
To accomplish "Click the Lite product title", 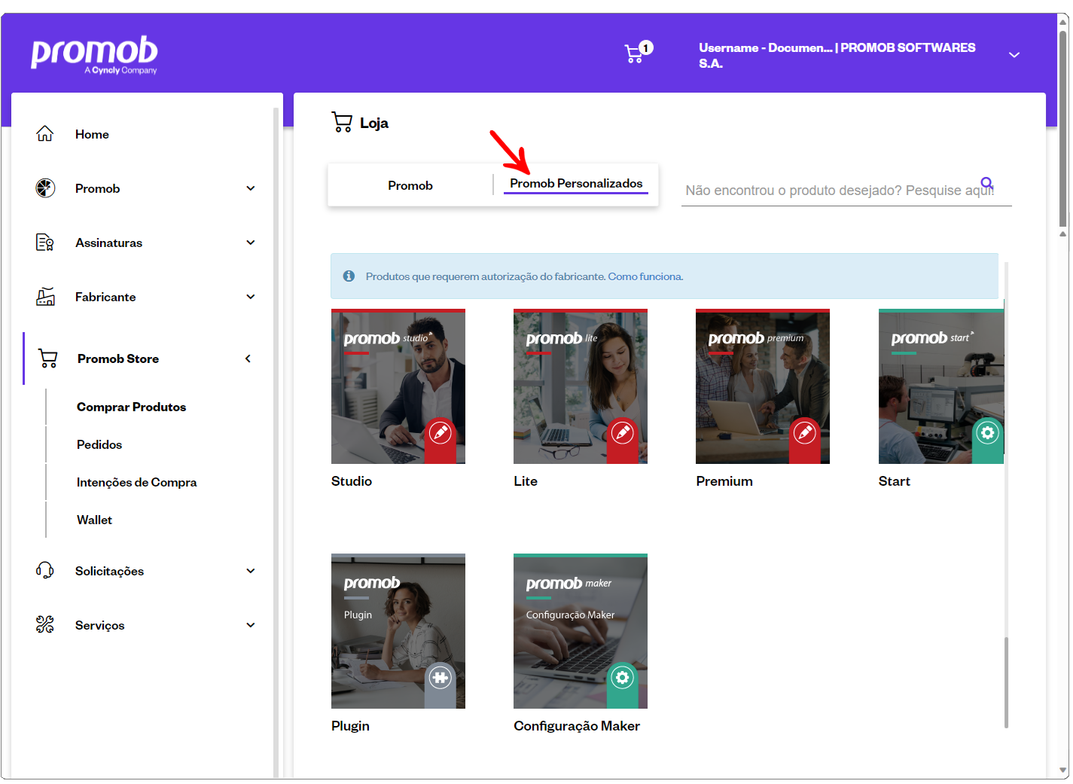I will (x=526, y=481).
